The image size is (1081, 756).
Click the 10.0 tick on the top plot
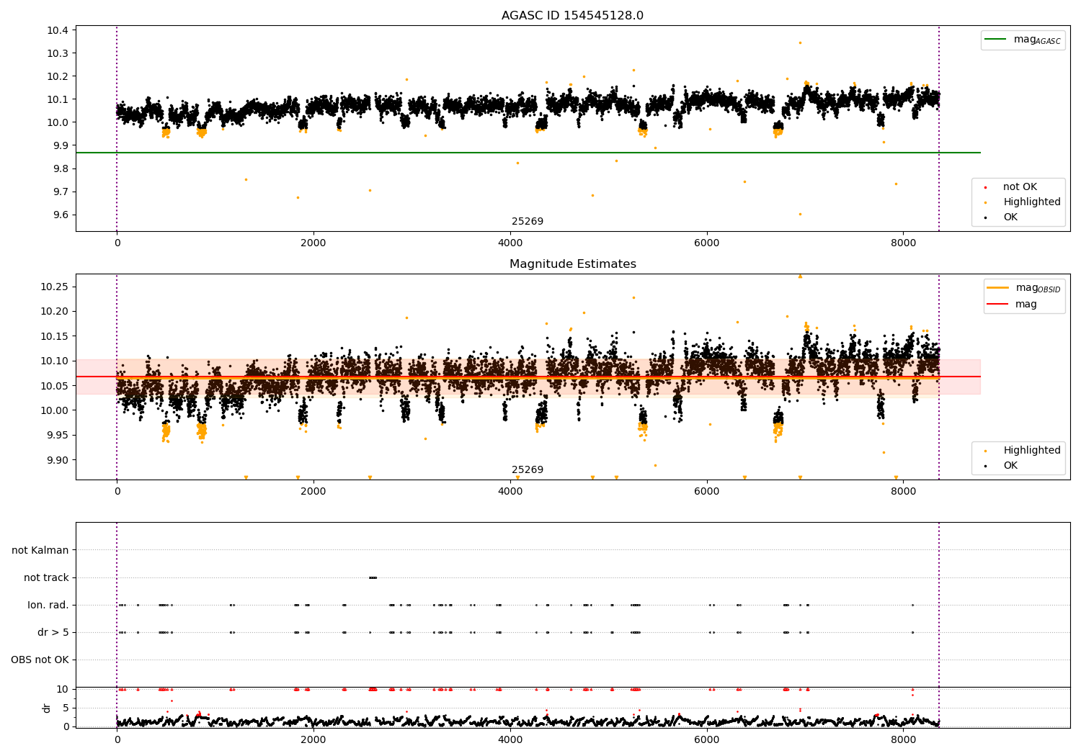click(x=58, y=122)
